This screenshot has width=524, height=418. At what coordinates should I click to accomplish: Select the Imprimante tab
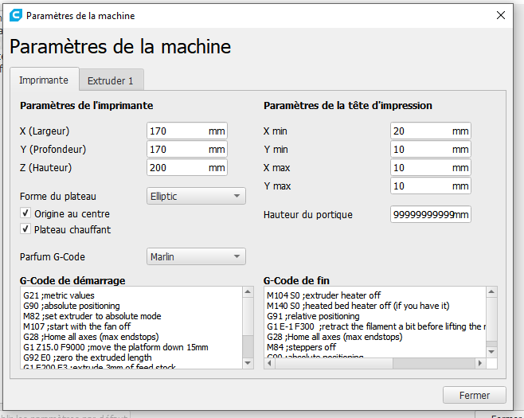(x=44, y=80)
